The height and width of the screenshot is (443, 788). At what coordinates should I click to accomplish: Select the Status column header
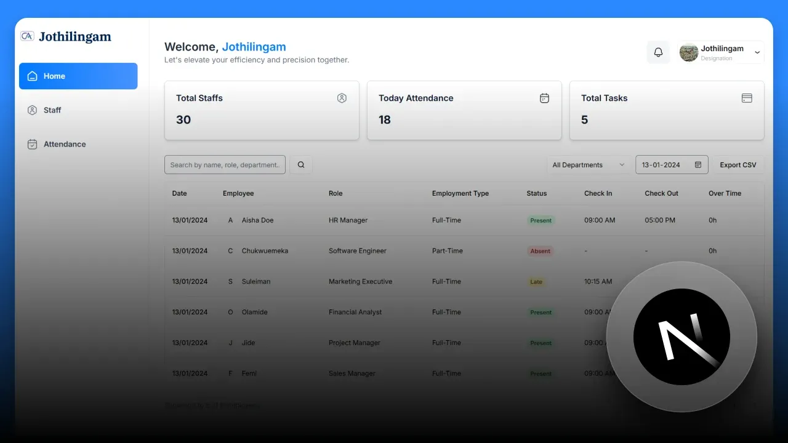pyautogui.click(x=536, y=193)
